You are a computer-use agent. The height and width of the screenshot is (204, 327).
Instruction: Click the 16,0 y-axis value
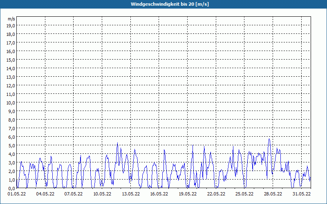[11, 51]
